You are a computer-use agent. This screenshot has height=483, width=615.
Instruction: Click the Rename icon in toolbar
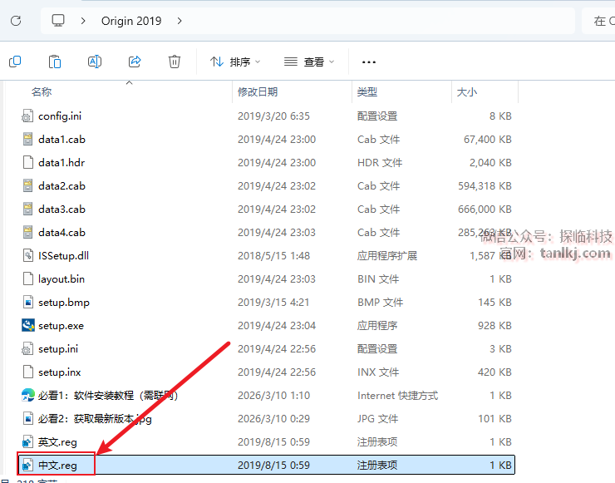tap(95, 62)
